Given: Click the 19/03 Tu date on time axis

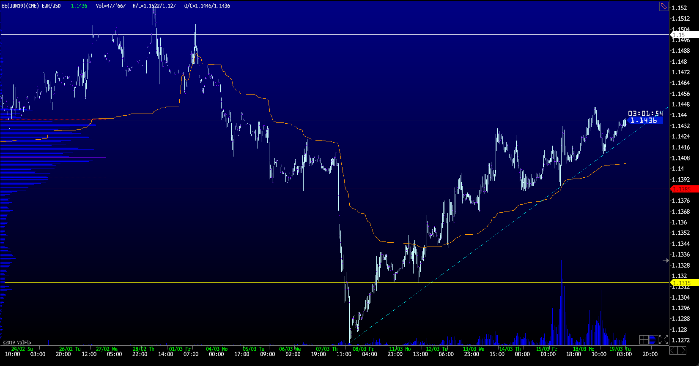Looking at the screenshot, I should point(620,349).
